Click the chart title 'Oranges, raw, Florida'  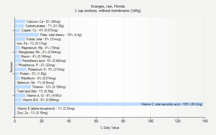pyautogui.click(x=108, y=6)
